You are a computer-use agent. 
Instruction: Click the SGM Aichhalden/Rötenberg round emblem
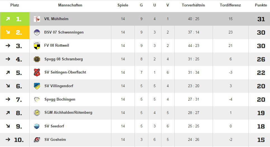tap(37, 113)
